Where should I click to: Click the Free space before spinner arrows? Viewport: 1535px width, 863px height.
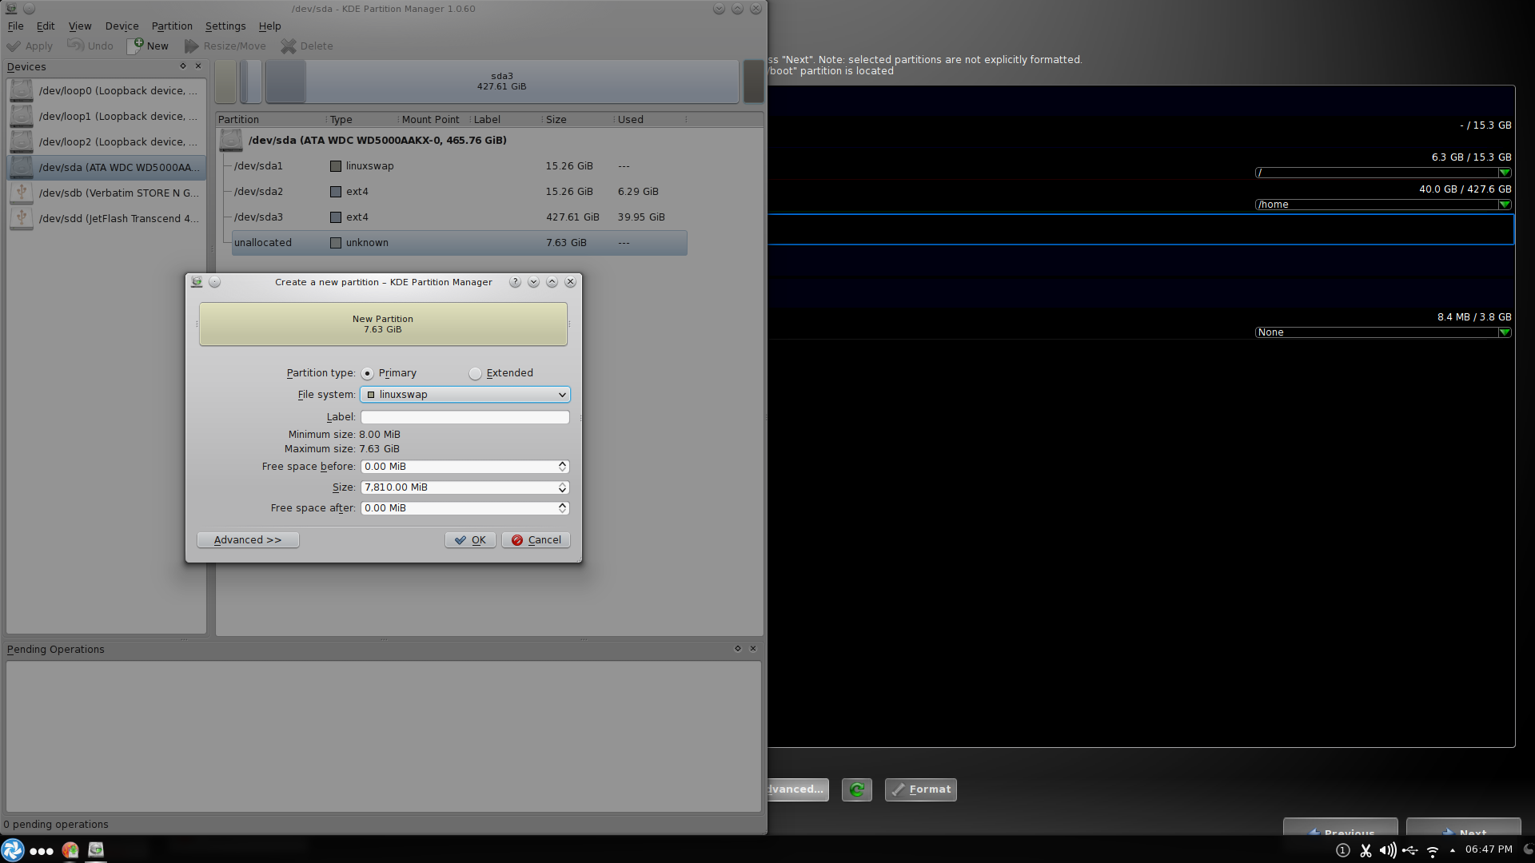(x=563, y=467)
